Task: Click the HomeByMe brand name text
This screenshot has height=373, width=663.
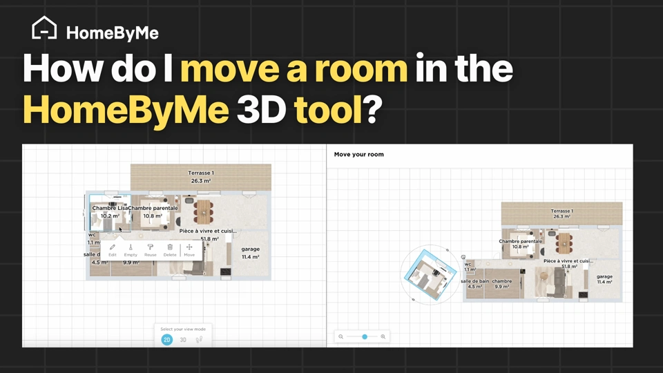Action: click(113, 33)
